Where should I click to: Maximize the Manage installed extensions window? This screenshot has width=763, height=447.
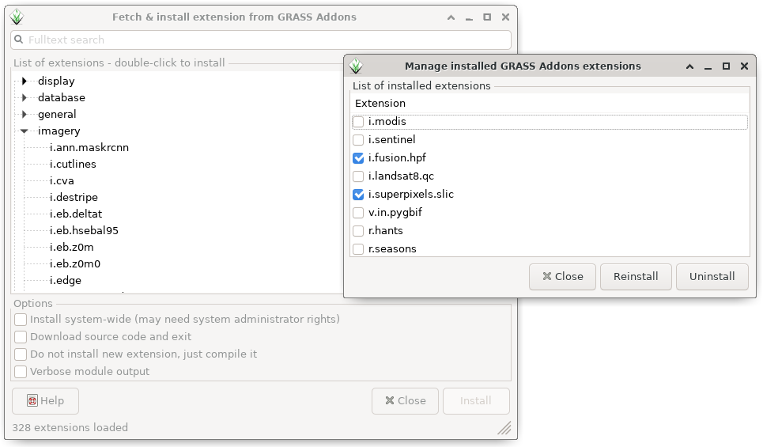point(726,66)
